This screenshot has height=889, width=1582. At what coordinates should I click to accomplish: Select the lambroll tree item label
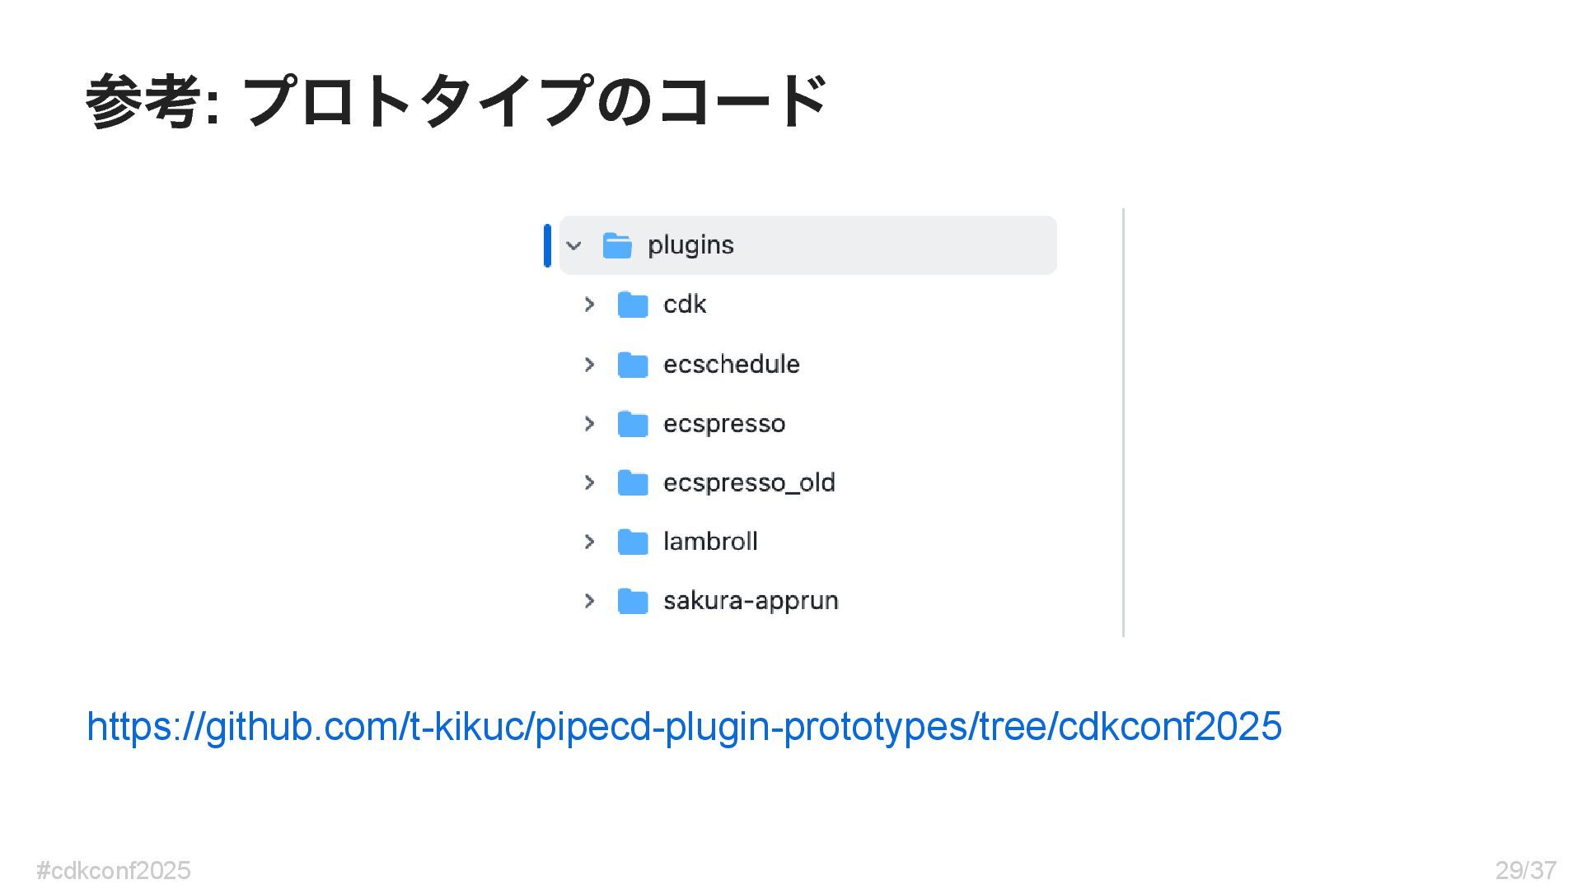click(710, 541)
